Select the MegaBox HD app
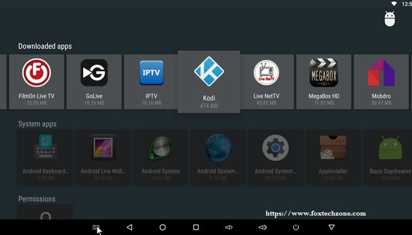This screenshot has width=412, height=235. [323, 81]
